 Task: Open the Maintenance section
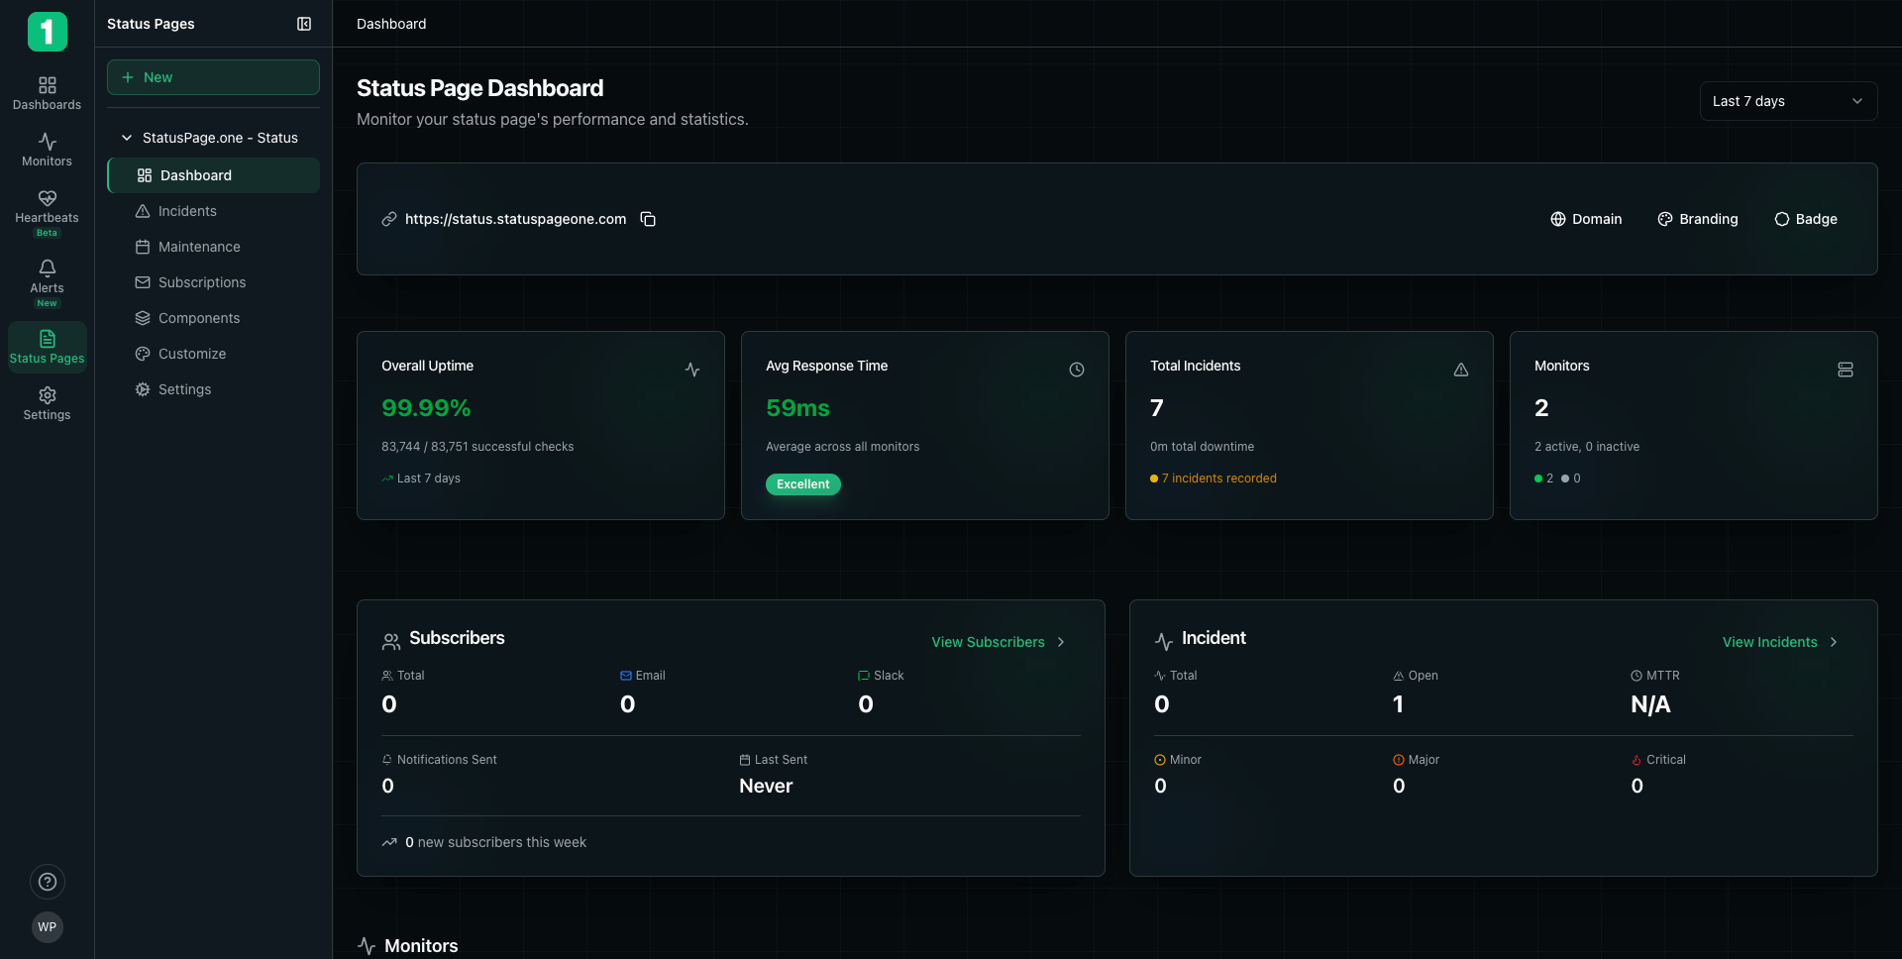(199, 247)
